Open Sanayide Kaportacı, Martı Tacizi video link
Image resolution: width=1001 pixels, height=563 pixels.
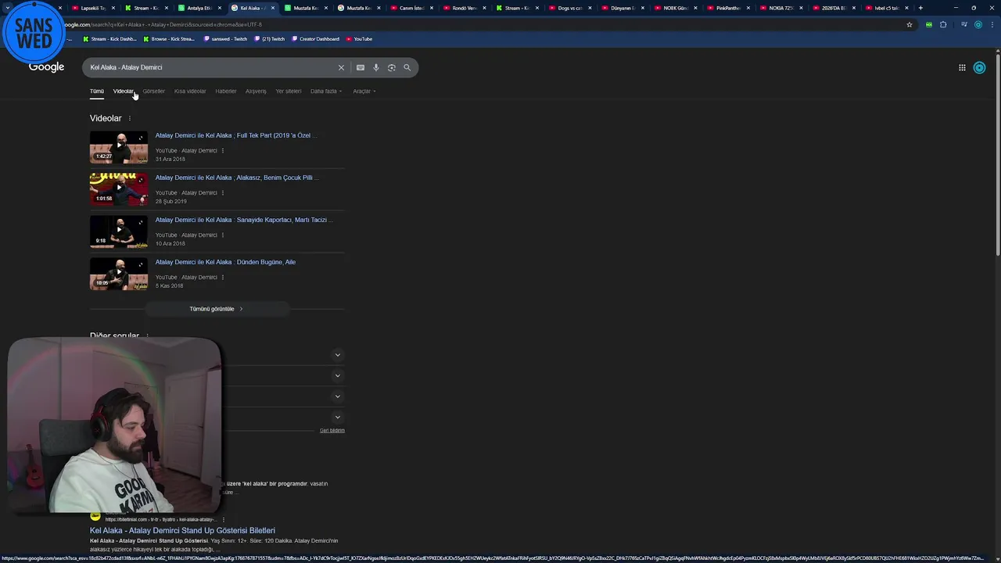click(244, 220)
